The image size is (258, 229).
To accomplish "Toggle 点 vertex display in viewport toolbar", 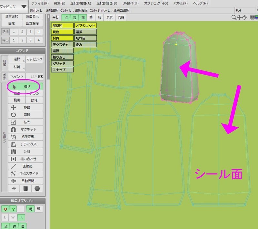I will (x=66, y=17).
